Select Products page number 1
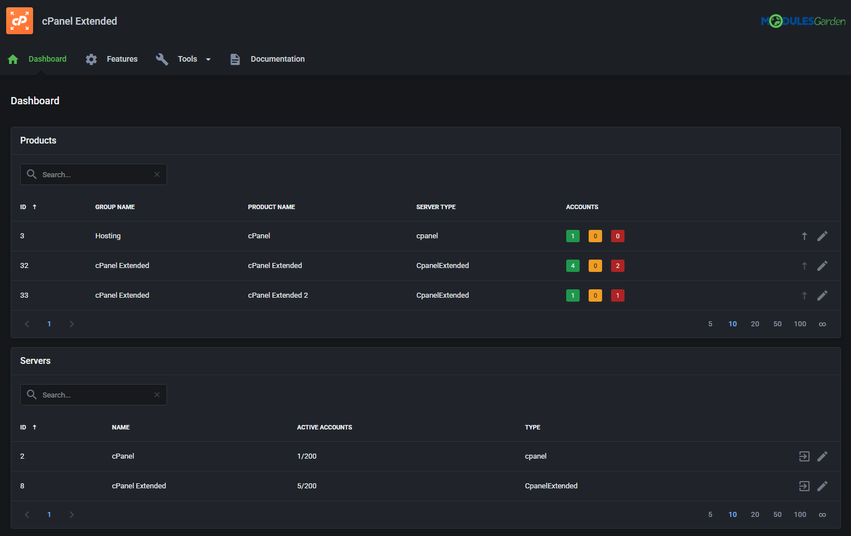 pos(49,324)
